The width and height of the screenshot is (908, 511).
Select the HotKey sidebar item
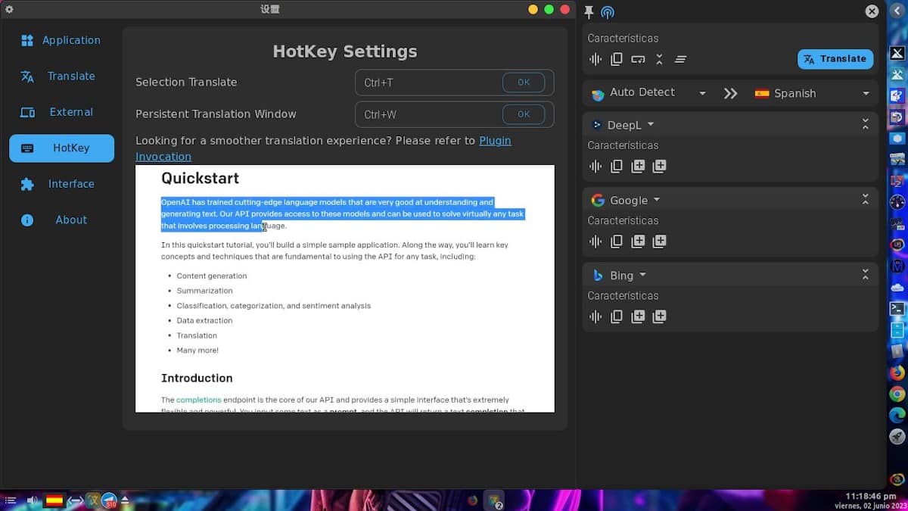[61, 148]
